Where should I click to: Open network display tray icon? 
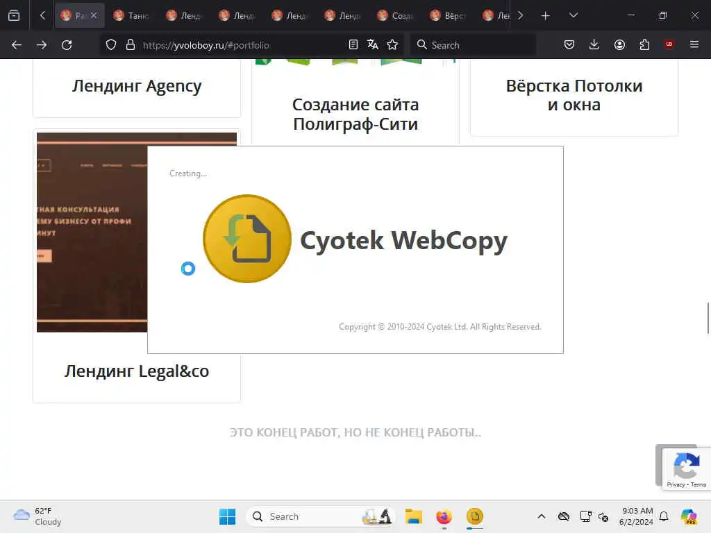(x=585, y=516)
